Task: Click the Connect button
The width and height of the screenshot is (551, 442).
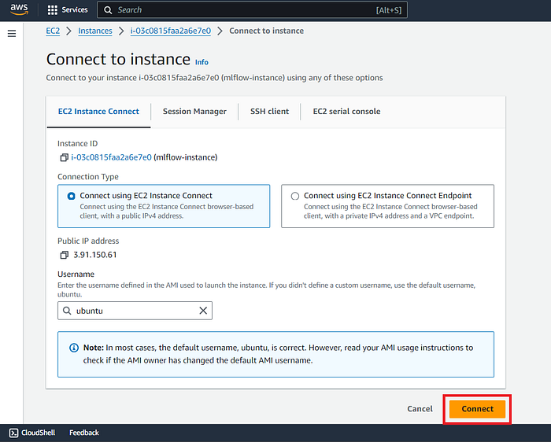Action: [477, 409]
